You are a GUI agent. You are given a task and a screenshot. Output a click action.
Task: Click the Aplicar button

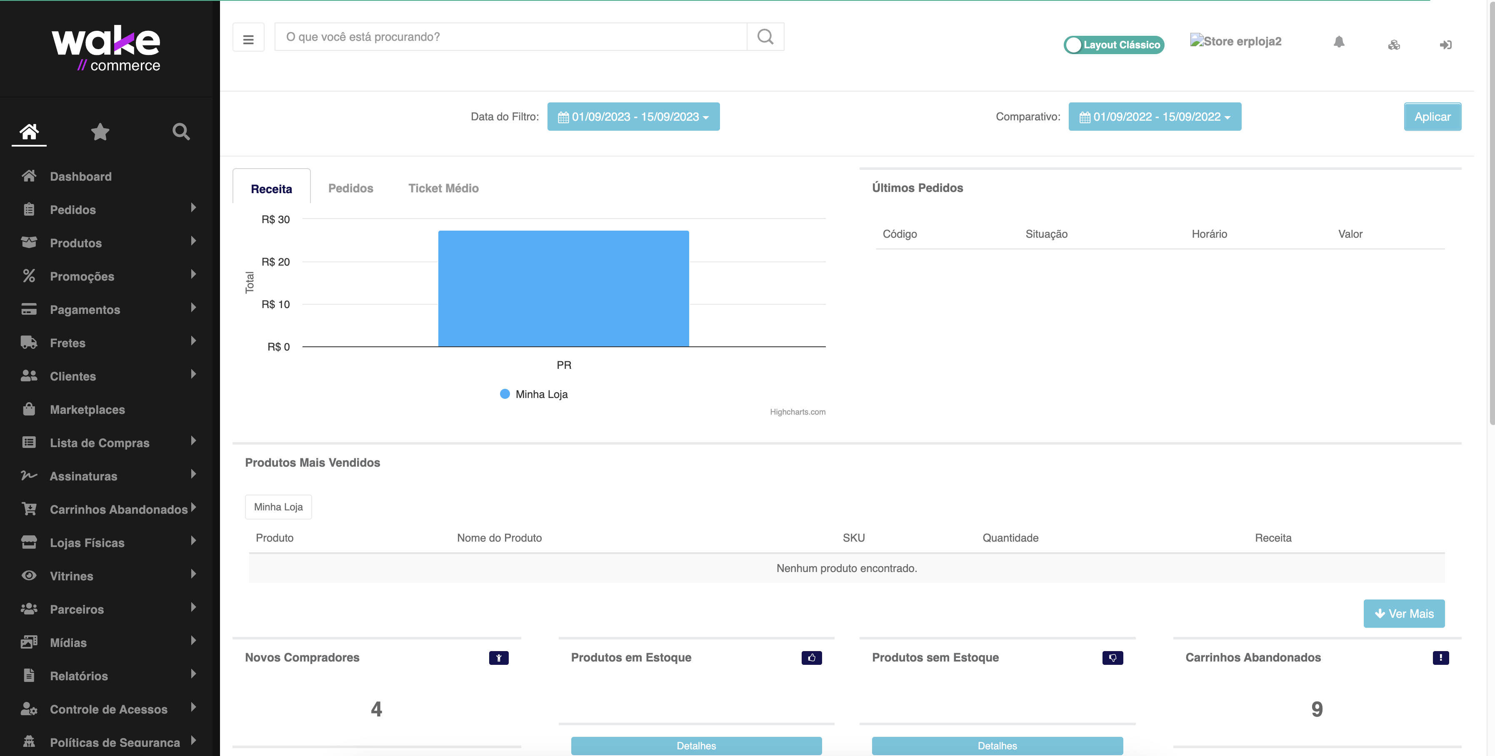(x=1432, y=117)
